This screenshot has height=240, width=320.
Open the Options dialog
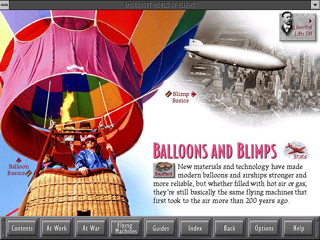point(264,228)
